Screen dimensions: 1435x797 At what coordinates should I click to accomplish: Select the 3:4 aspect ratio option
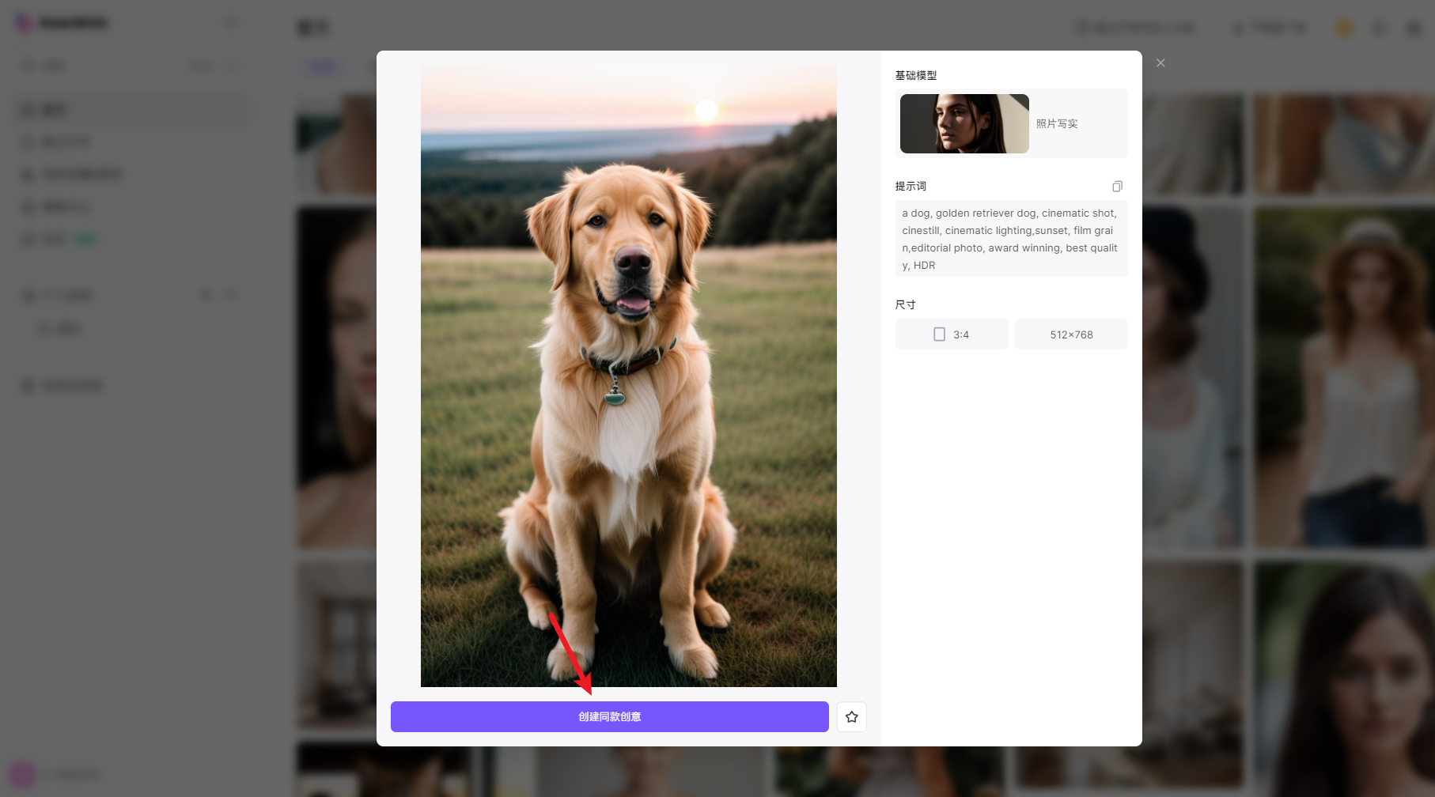[x=952, y=334]
